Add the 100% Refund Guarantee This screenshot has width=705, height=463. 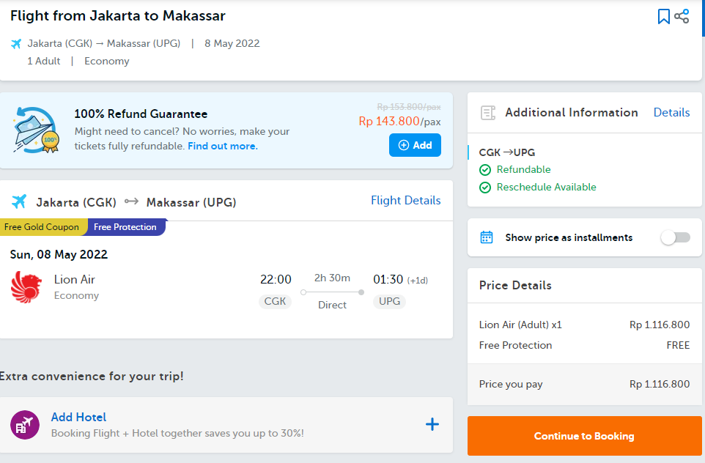pyautogui.click(x=415, y=145)
